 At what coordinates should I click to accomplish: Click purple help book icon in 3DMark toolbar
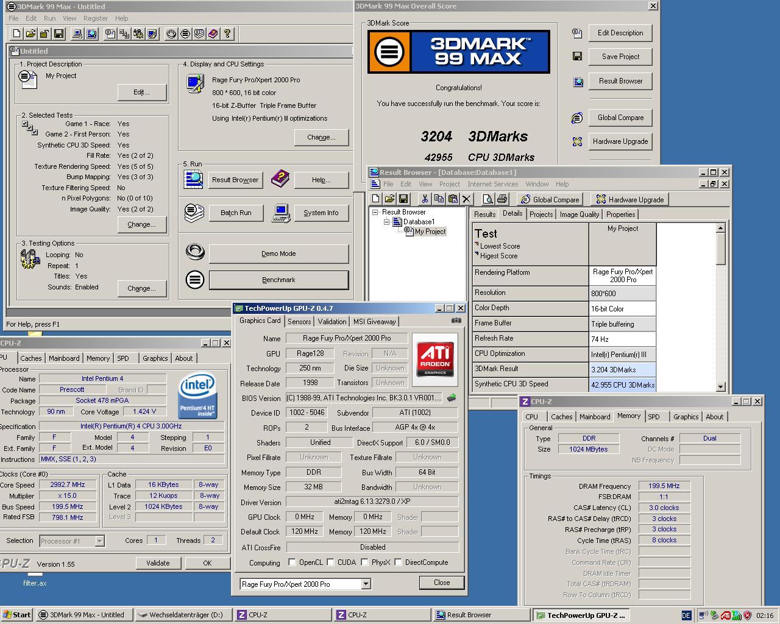(213, 34)
